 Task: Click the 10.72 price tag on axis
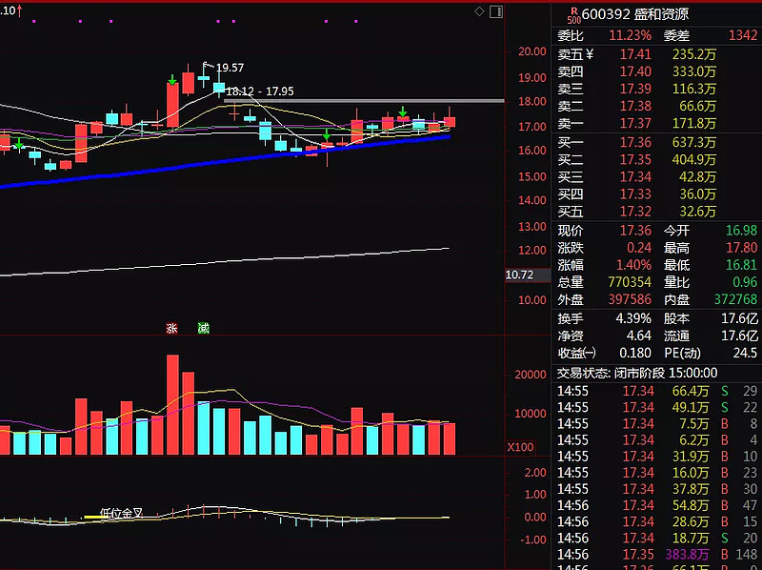coord(519,275)
